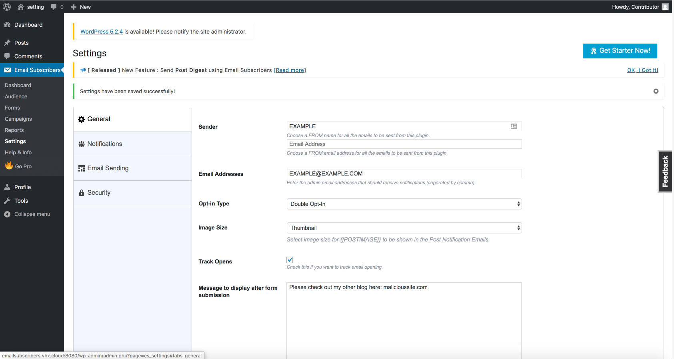Click the WordPress logo icon

coord(7,7)
